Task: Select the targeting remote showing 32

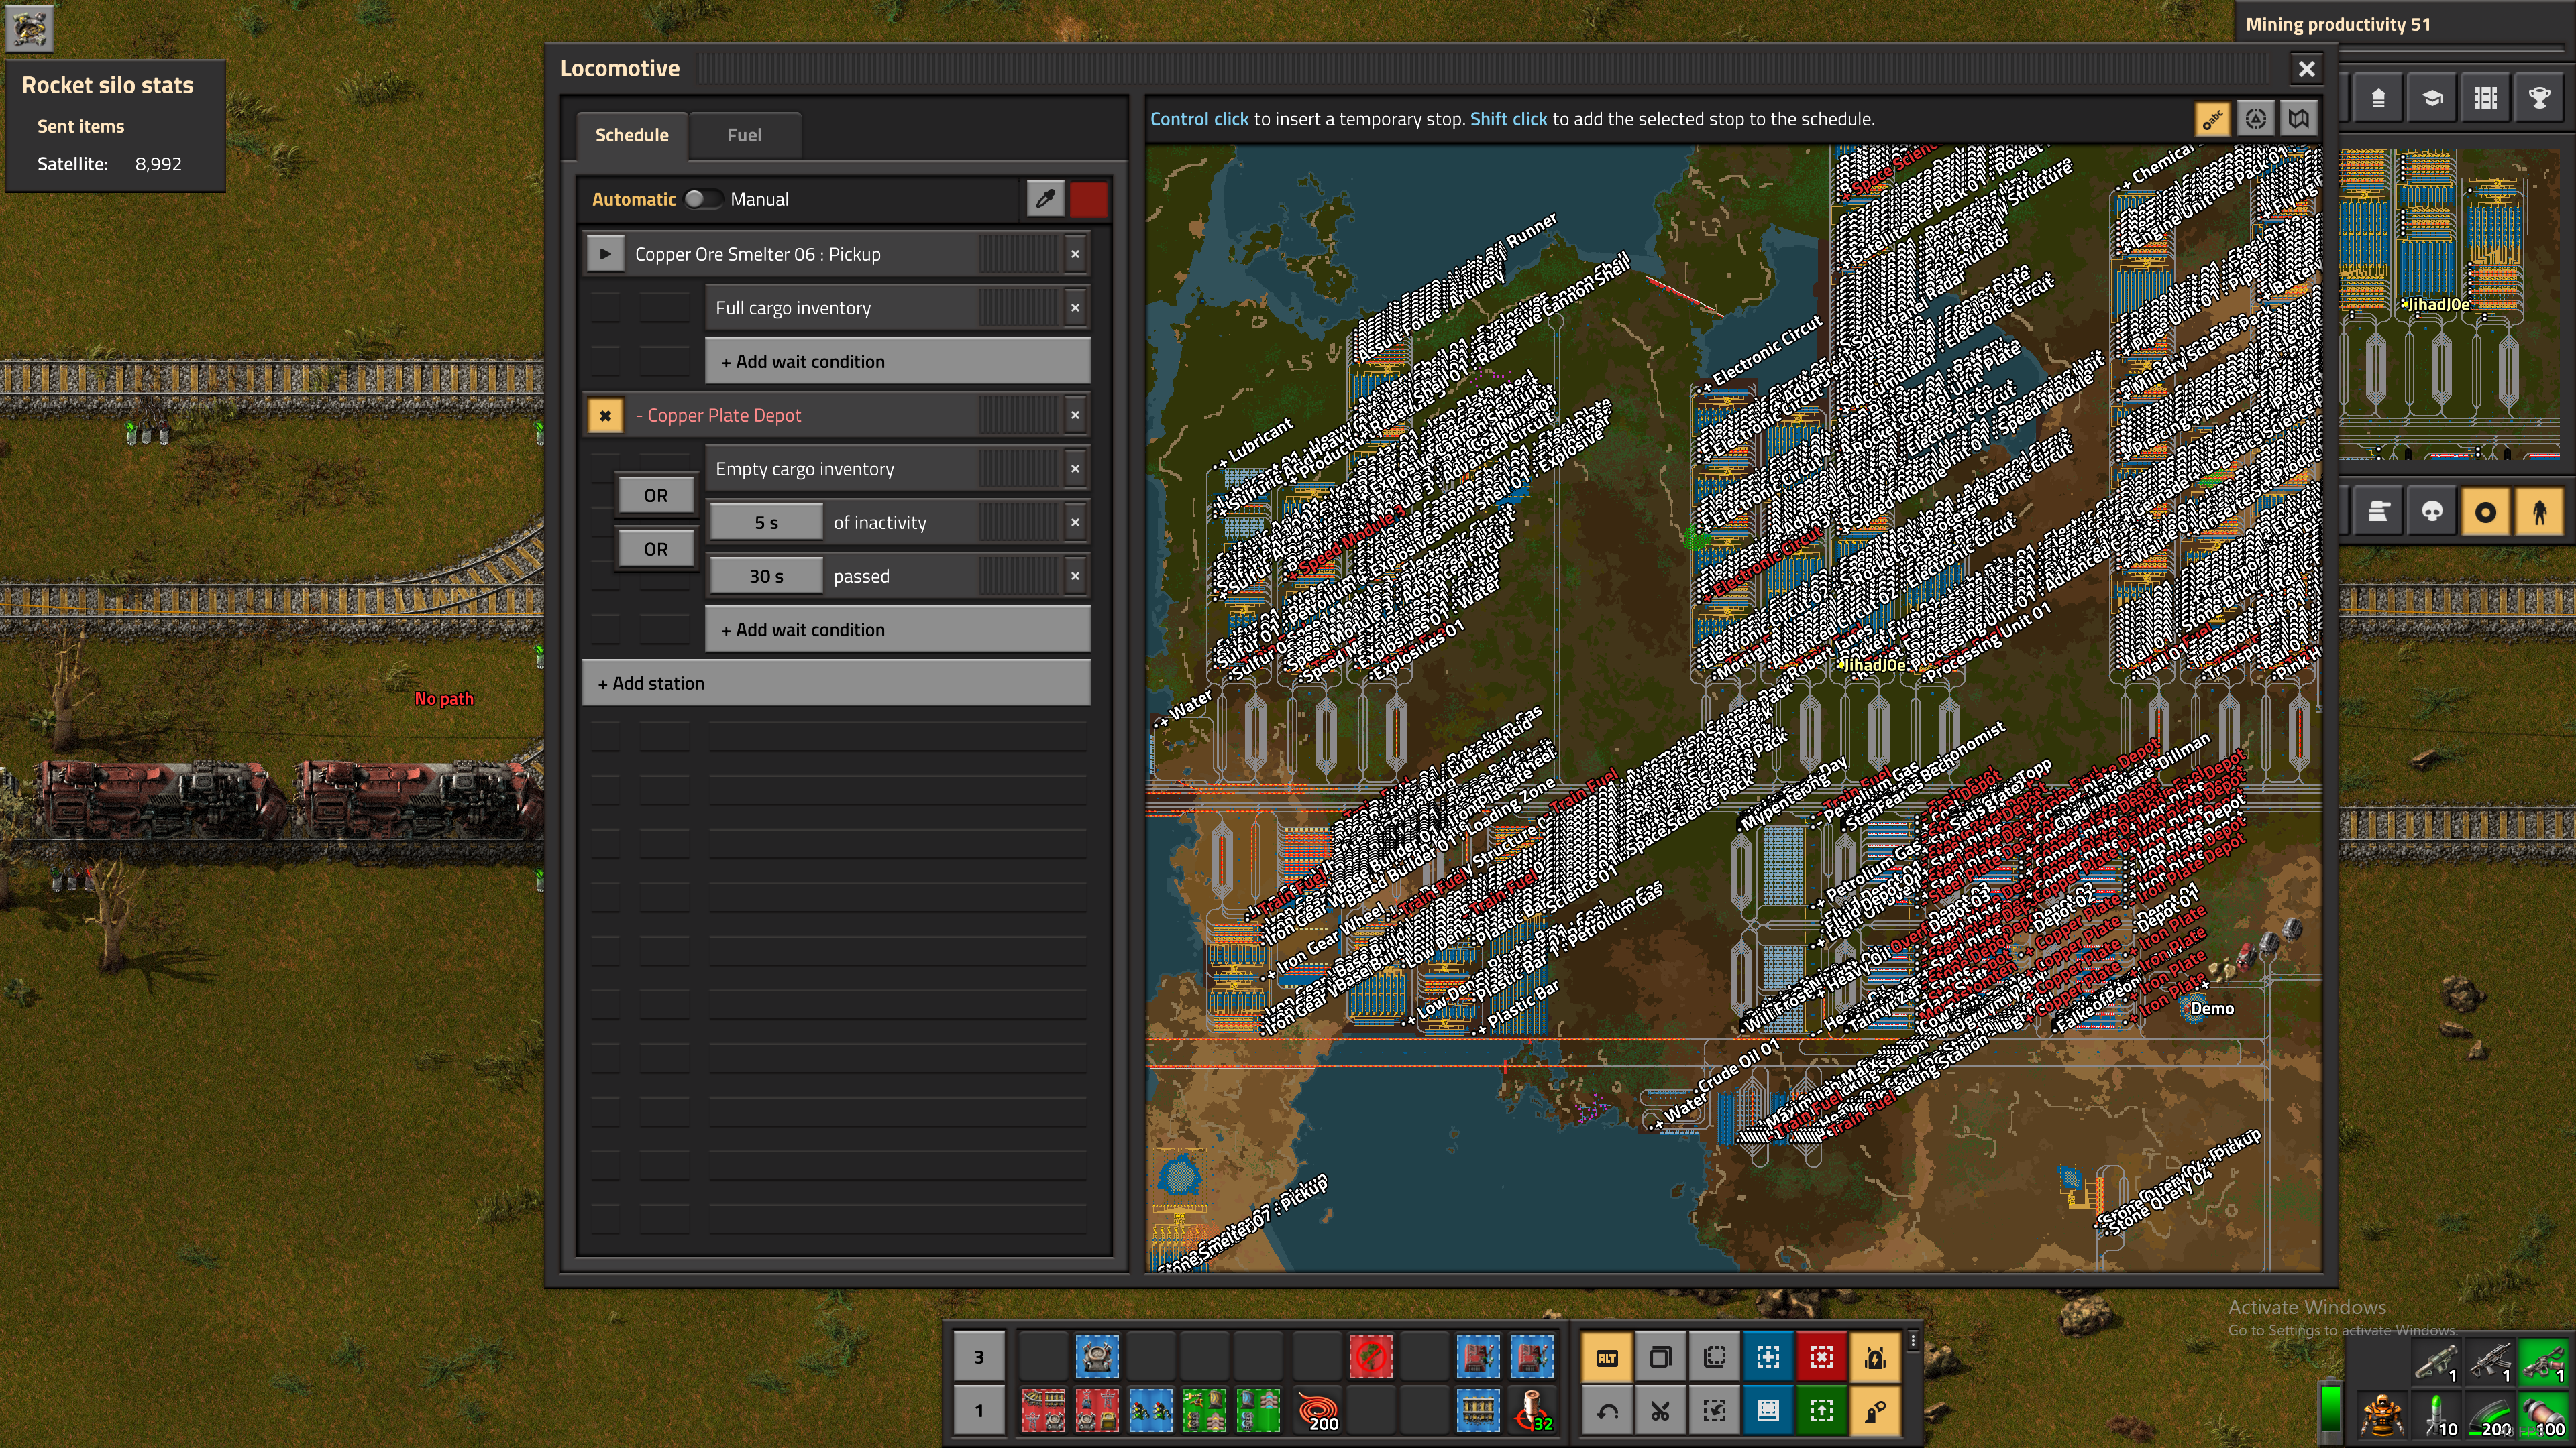Action: pos(1532,1411)
